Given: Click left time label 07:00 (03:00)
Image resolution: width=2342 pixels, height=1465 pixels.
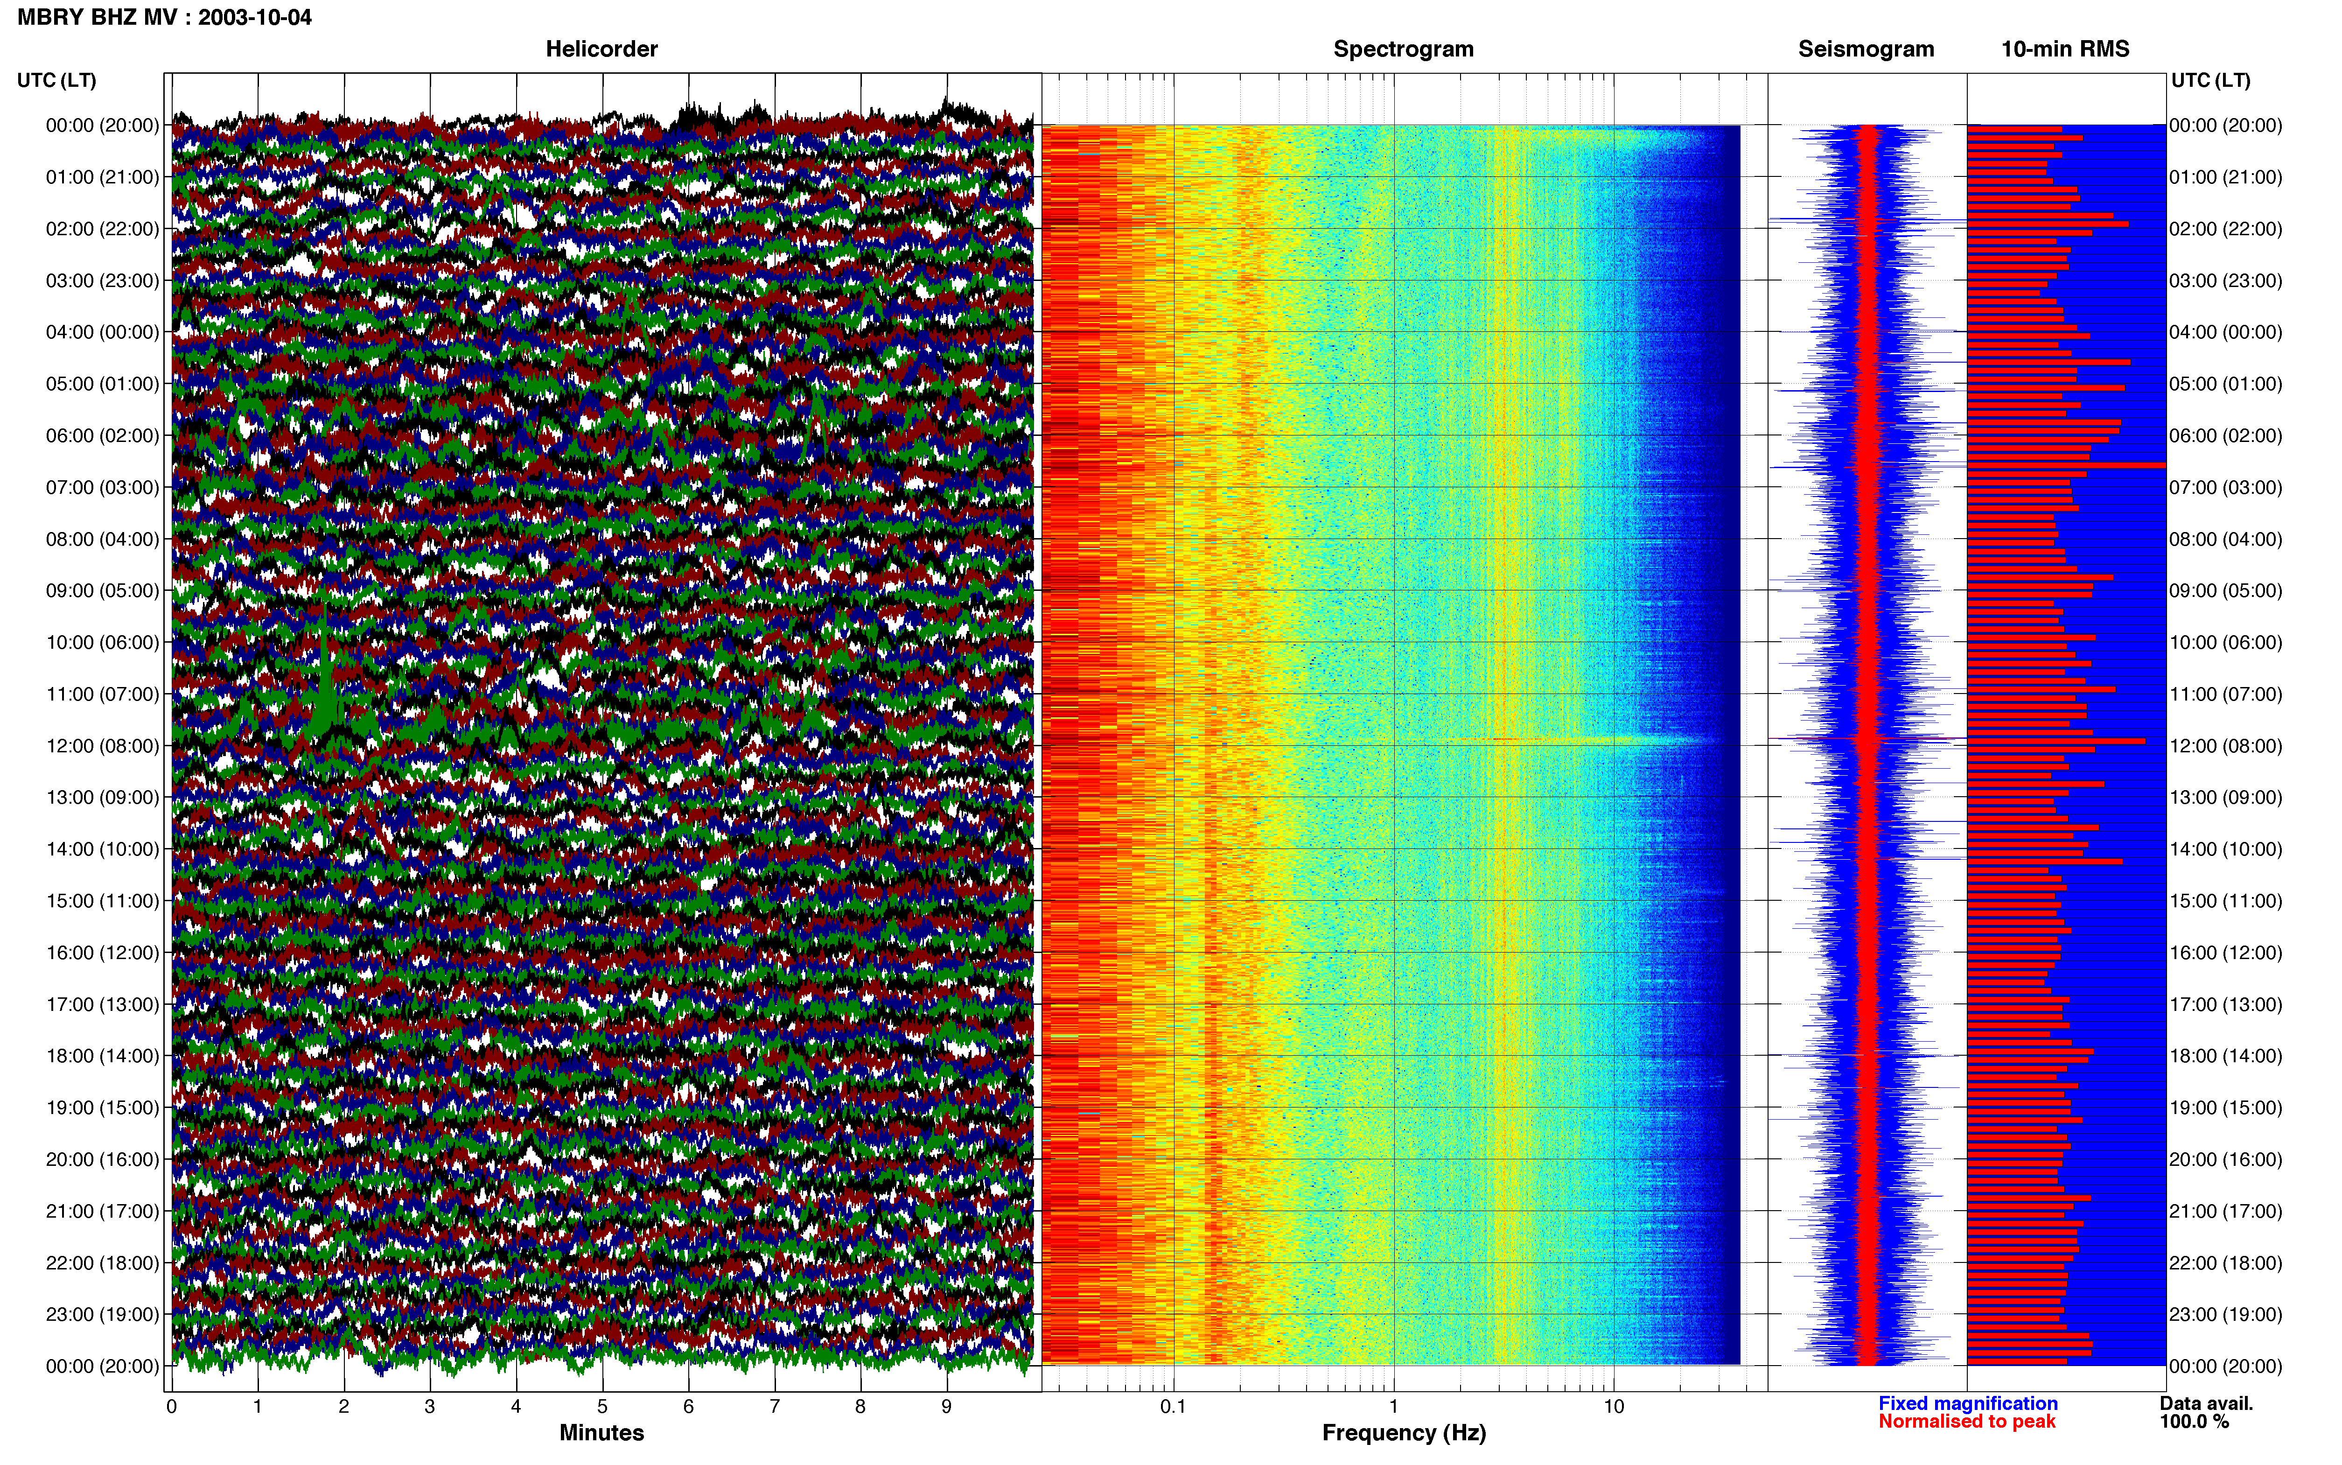Looking at the screenshot, I should [x=103, y=487].
